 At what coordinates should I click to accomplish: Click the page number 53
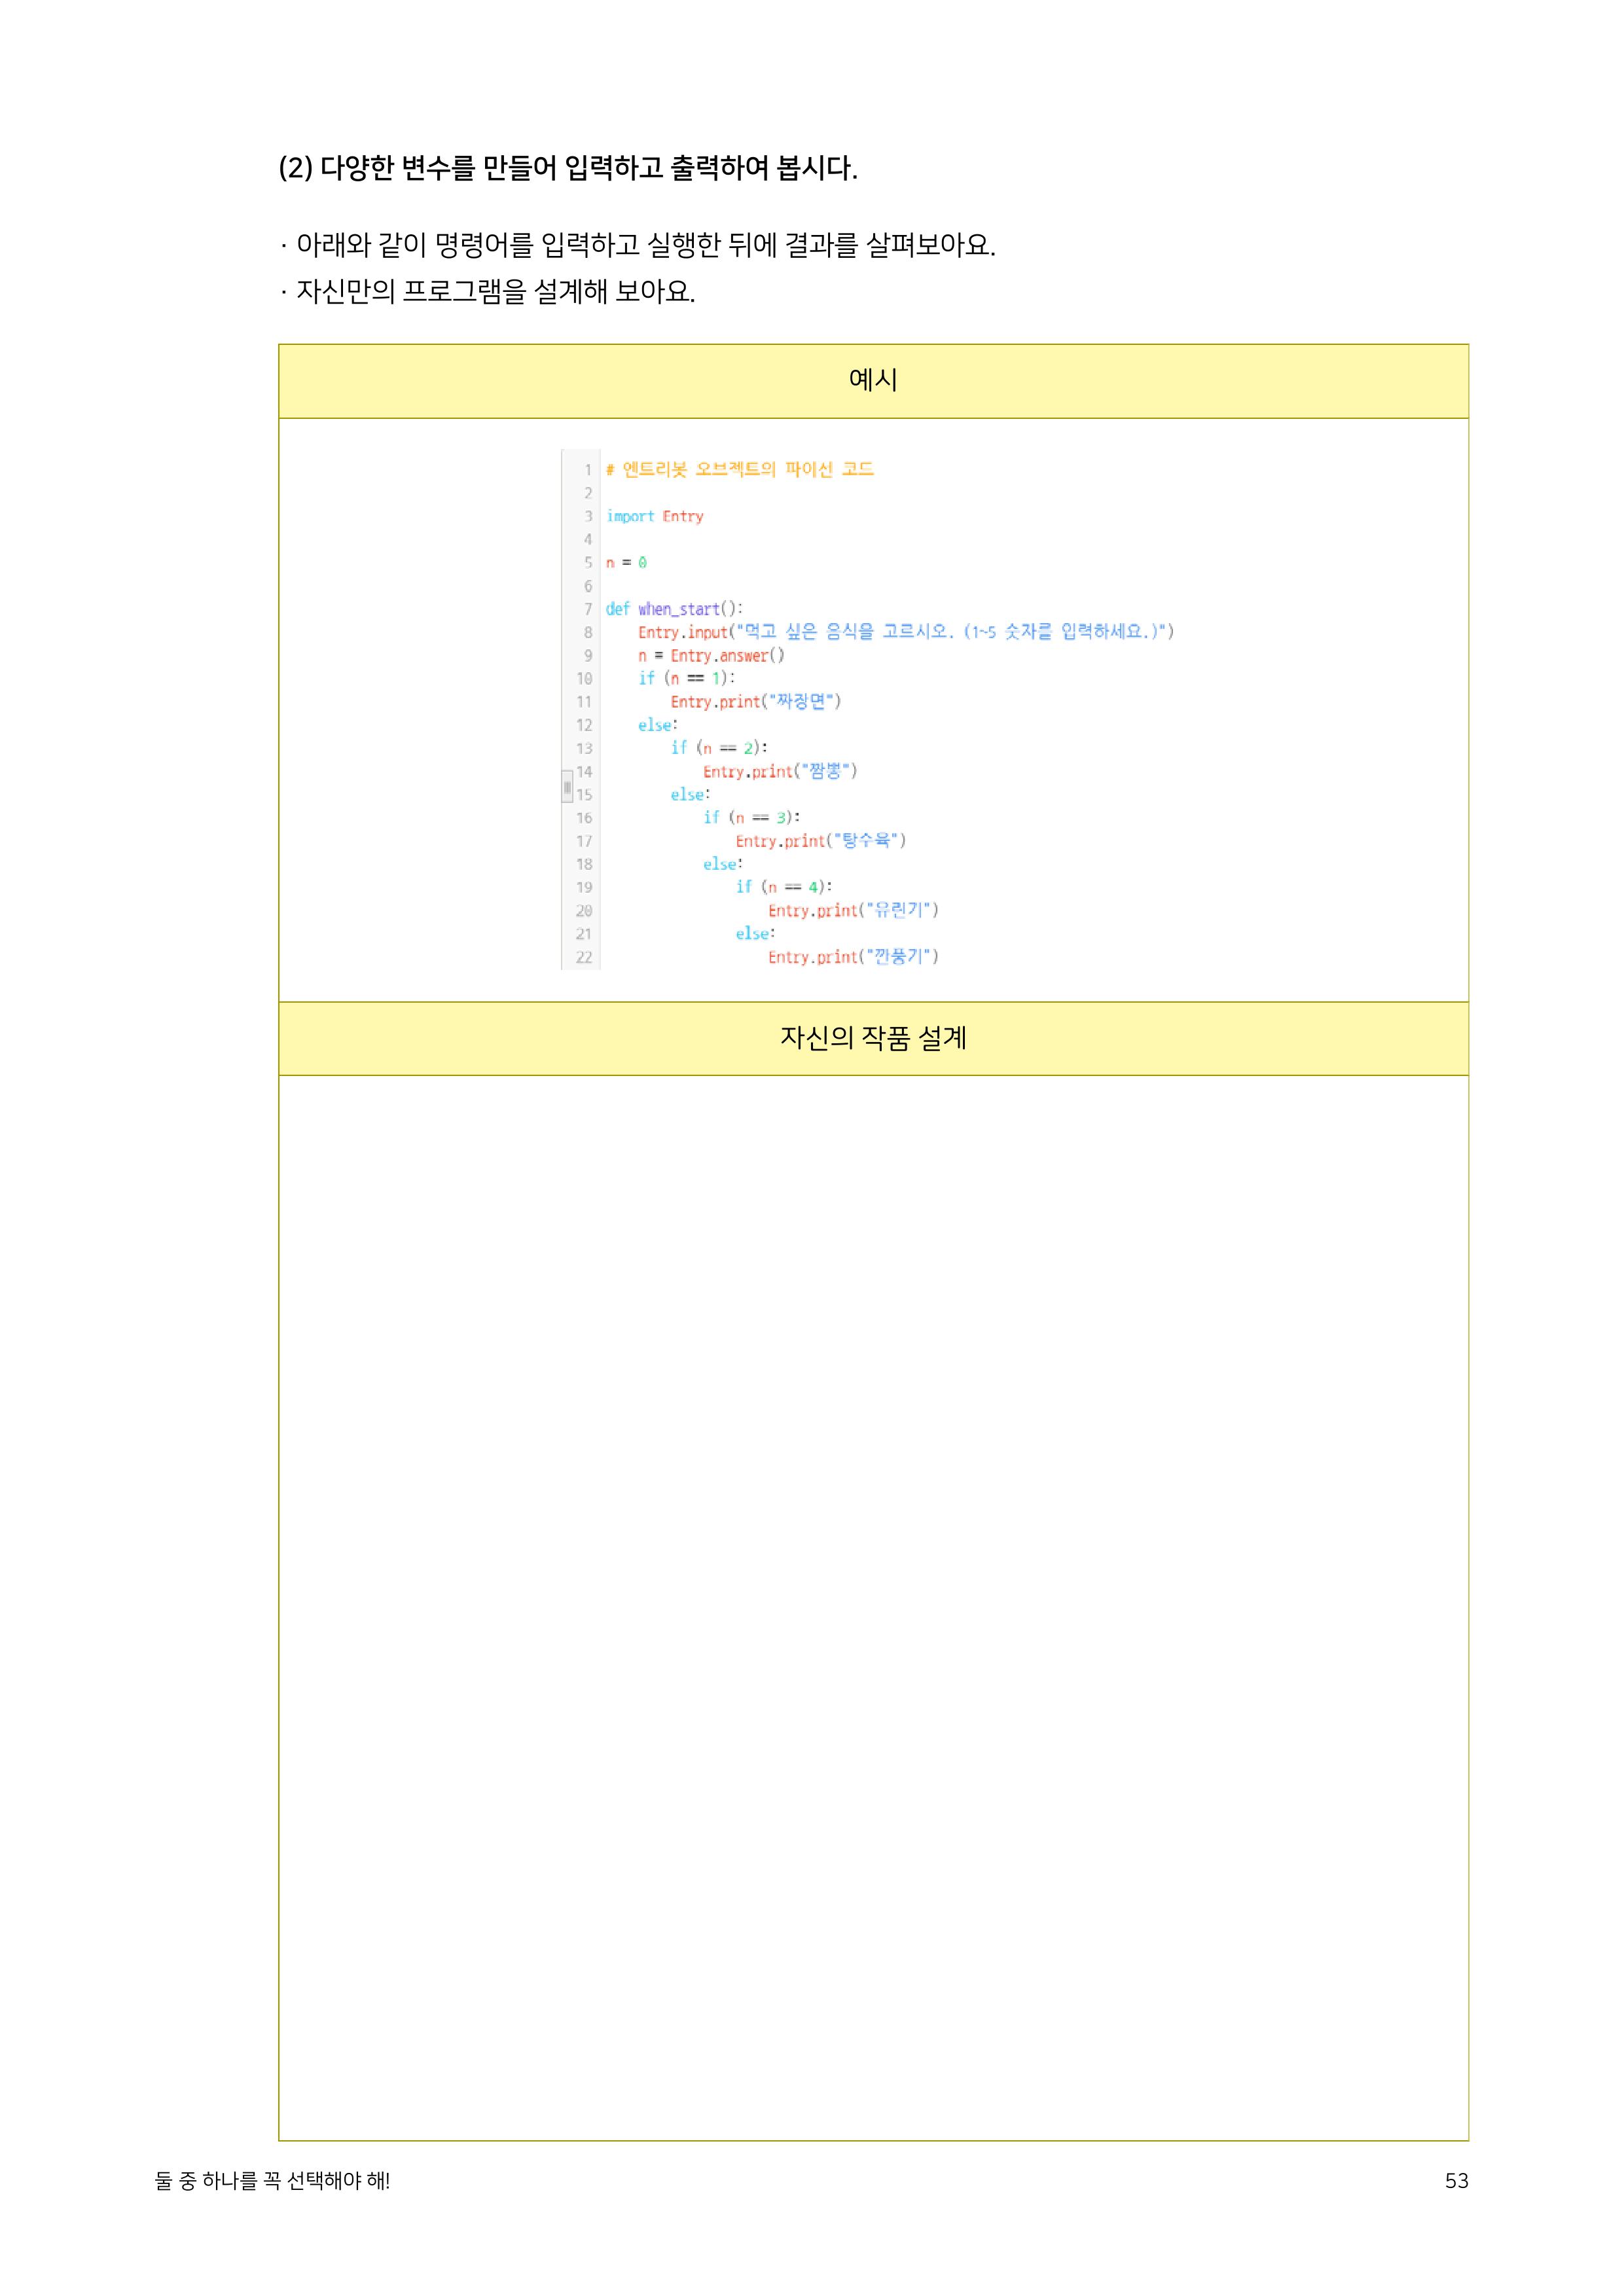(1456, 2181)
